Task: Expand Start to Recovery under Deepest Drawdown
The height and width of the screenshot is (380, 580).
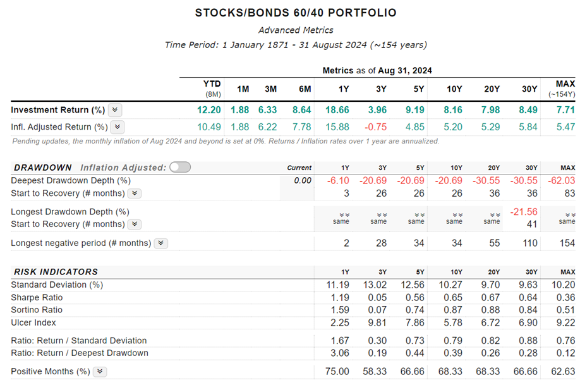Action: click(x=135, y=193)
